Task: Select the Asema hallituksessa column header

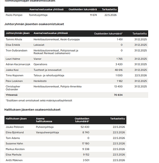Action: point(44,120)
